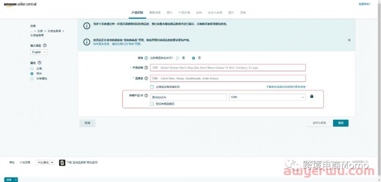Image resolution: width=381 pixels, height=182 pixels.
Task: Open the 中文(简体) language dropdown in footer
Action: click(45, 163)
